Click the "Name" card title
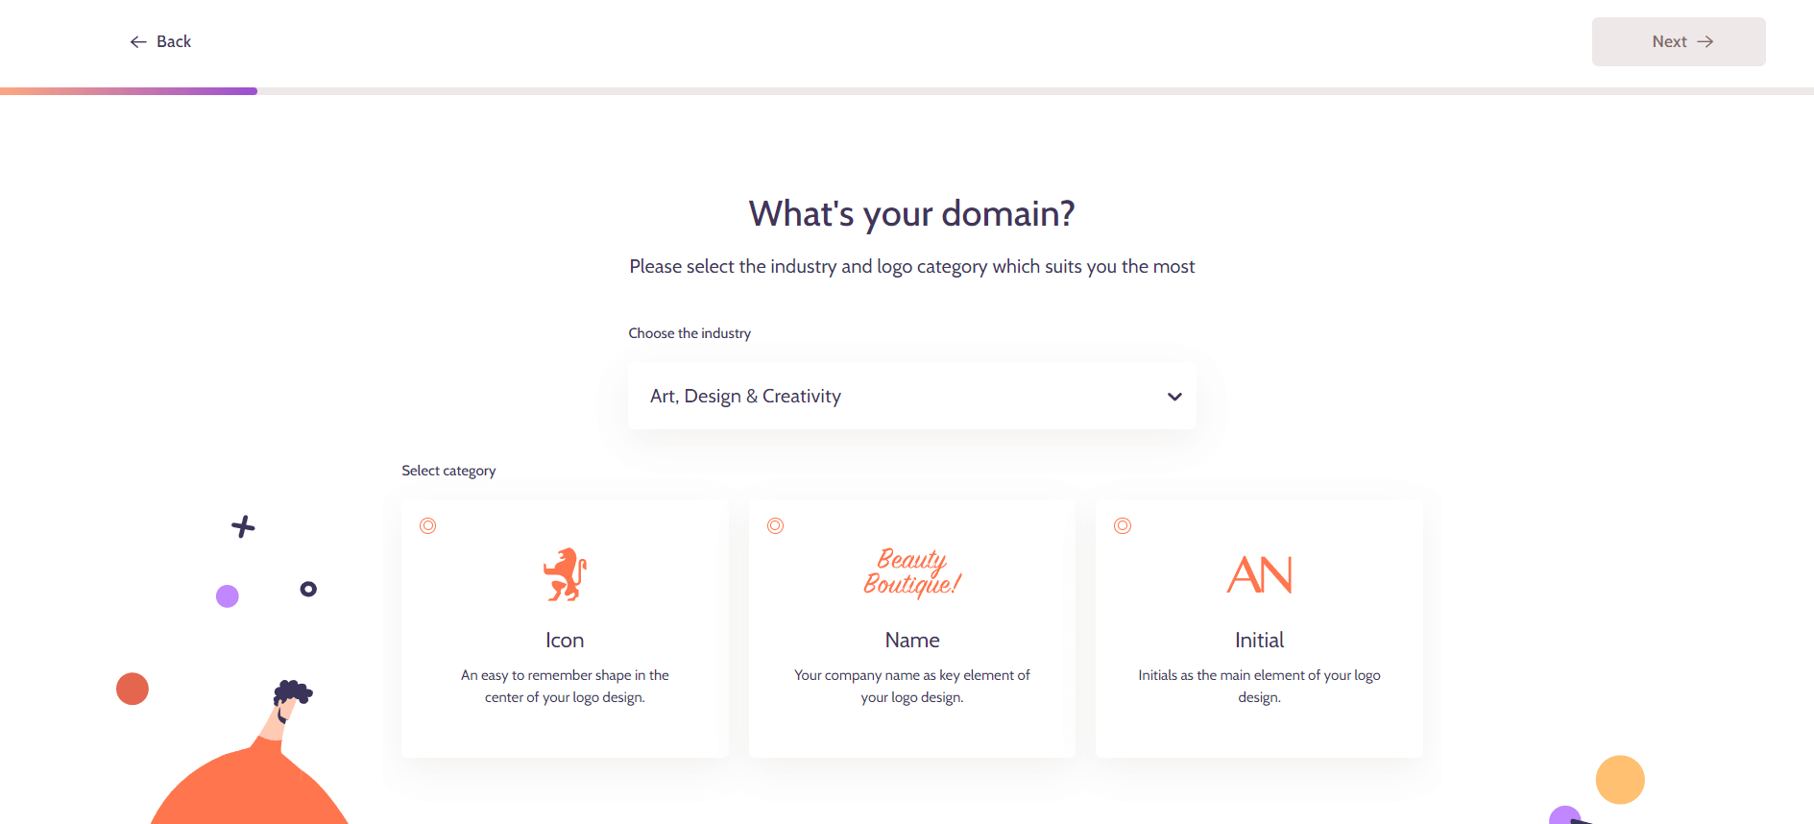Image resolution: width=1814 pixels, height=824 pixels. pos(912,640)
